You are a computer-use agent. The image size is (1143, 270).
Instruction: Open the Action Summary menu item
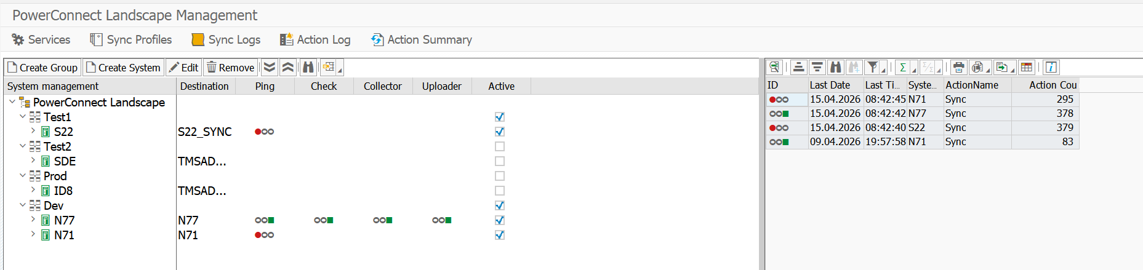[x=422, y=39]
